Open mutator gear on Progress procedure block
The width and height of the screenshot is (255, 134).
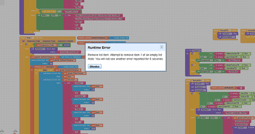187,50
